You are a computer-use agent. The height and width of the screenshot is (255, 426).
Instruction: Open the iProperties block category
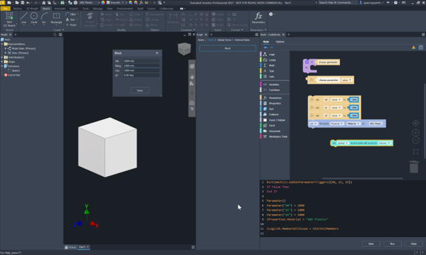point(274,104)
